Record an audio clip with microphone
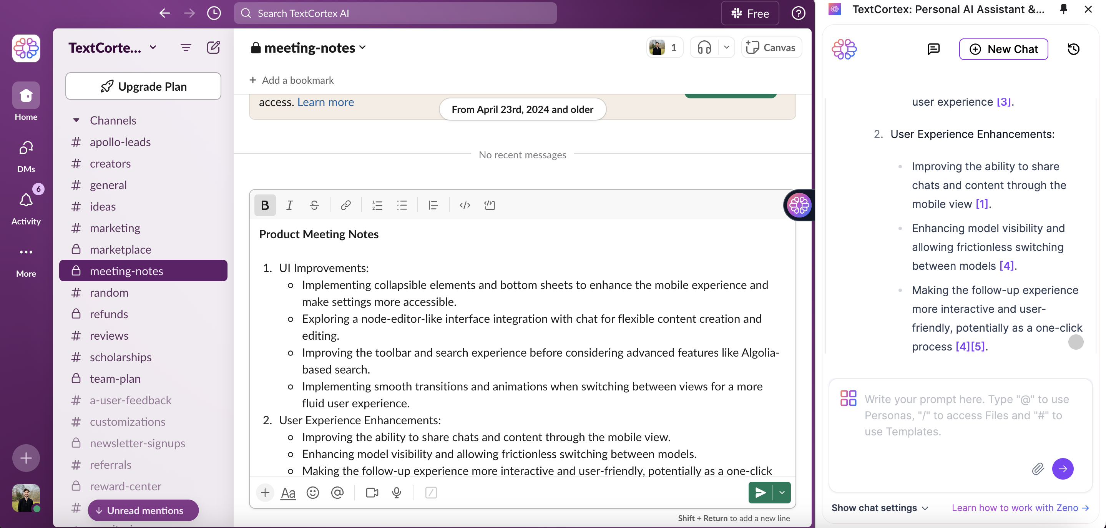 (x=396, y=492)
